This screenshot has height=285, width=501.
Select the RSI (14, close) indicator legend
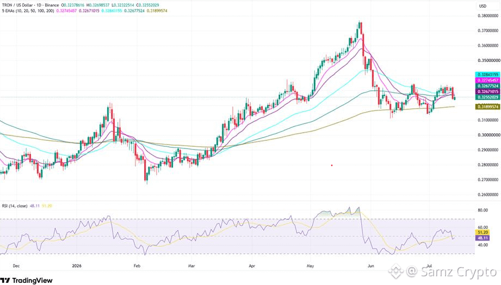point(15,206)
